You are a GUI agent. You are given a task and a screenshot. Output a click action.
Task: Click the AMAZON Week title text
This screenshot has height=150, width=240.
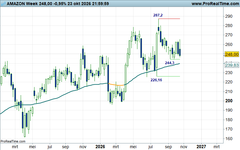click(22, 4)
